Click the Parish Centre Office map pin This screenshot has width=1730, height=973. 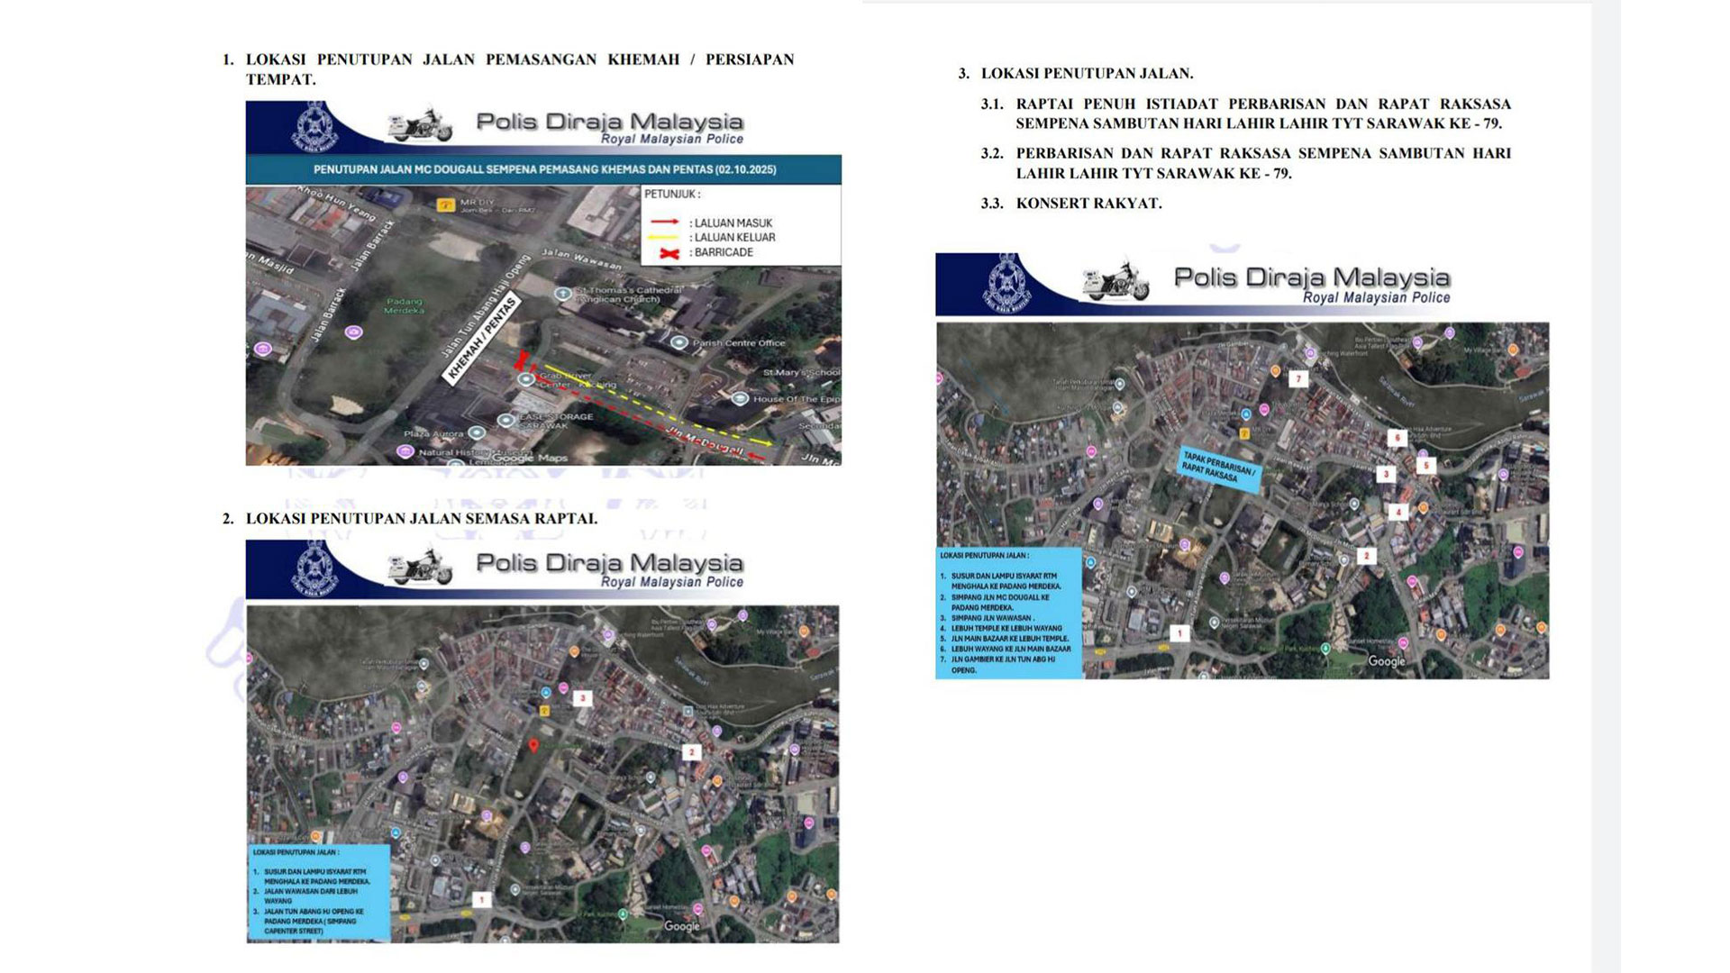[x=679, y=342]
